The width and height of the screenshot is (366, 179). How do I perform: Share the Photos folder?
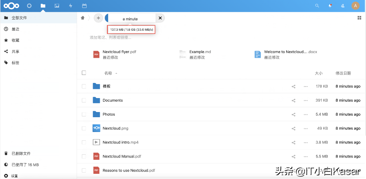click(294, 114)
